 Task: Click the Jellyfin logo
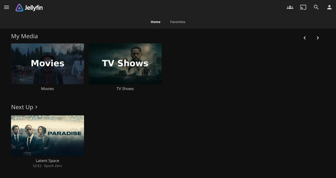point(29,7)
